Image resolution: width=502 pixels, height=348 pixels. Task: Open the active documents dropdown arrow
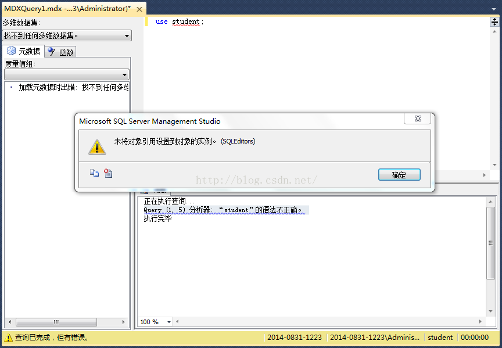pyautogui.click(x=494, y=9)
